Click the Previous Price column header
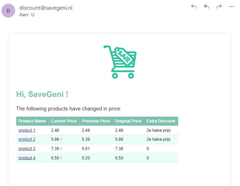This screenshot has height=186, width=240. pos(96,121)
